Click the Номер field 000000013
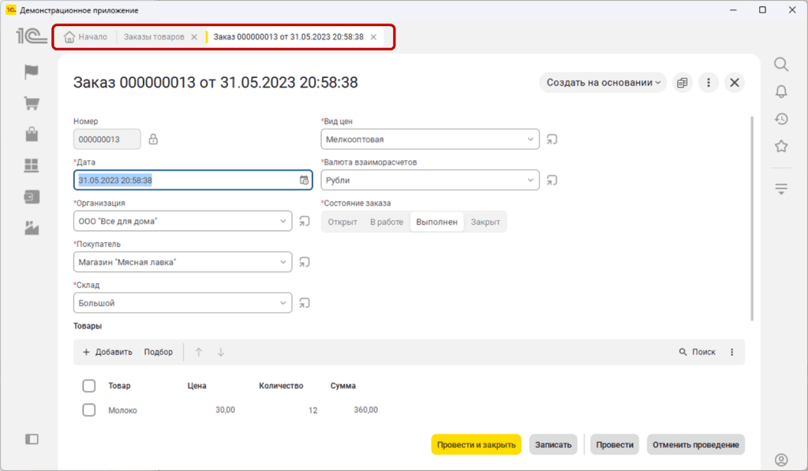The height and width of the screenshot is (471, 808). [x=107, y=139]
